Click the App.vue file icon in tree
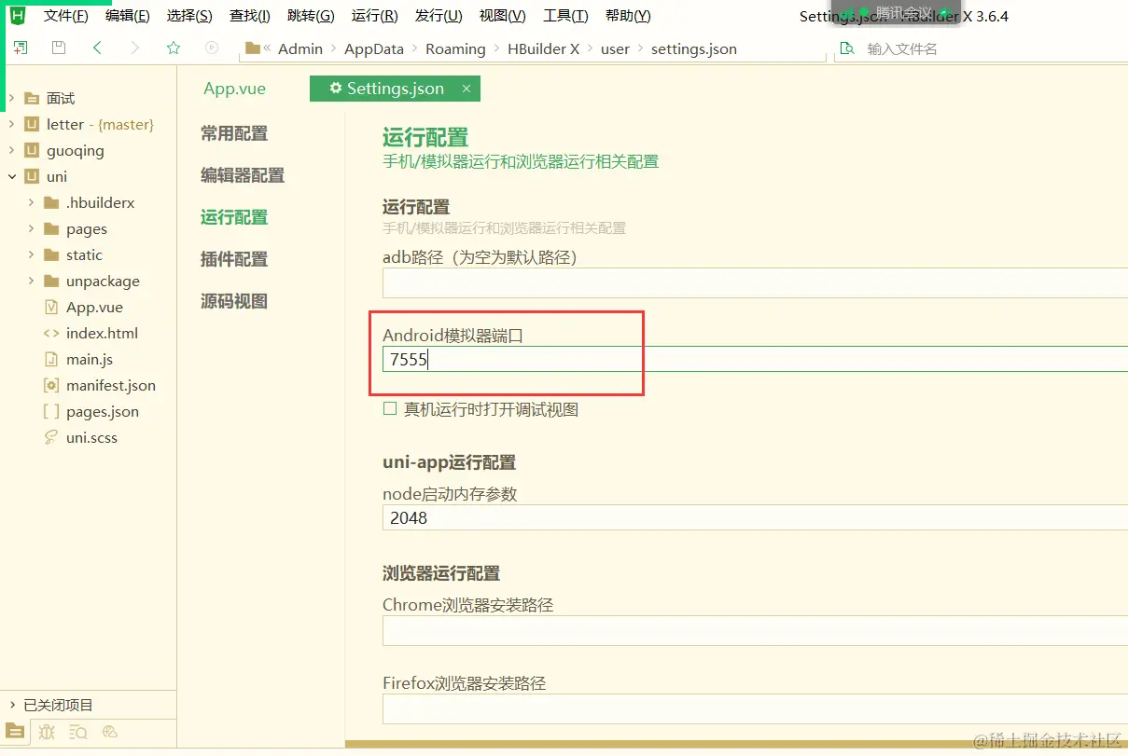1128x756 pixels. 51,307
